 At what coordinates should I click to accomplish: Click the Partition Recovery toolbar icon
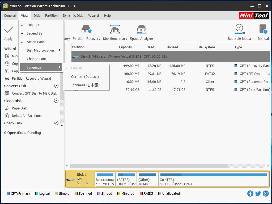(x=86, y=29)
